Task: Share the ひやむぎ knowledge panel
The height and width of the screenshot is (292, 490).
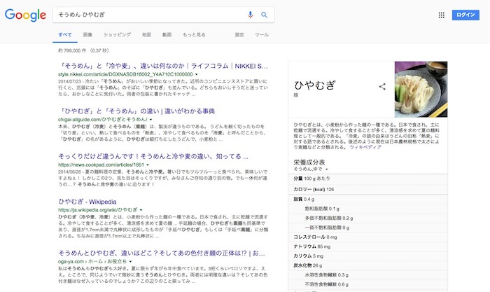Action: [382, 86]
